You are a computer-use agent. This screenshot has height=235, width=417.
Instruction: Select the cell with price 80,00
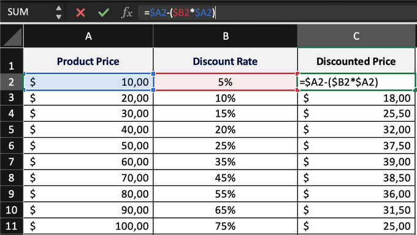tap(88, 194)
